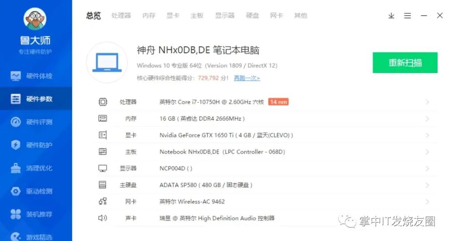Switch to the 显卡 tab

[x=173, y=15]
